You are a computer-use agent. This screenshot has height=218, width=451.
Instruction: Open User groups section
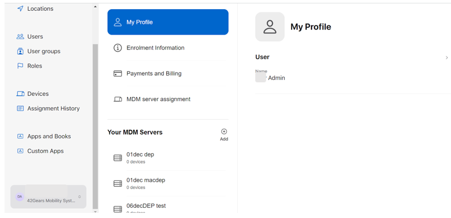pos(44,51)
